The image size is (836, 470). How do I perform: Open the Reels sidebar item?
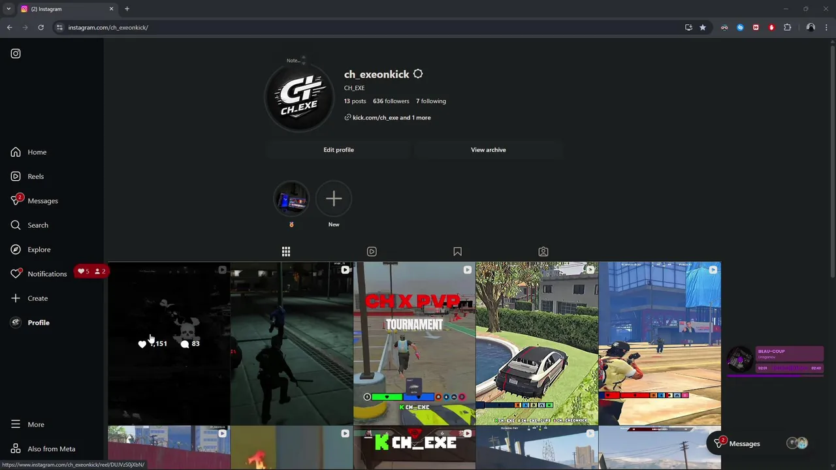point(27,176)
